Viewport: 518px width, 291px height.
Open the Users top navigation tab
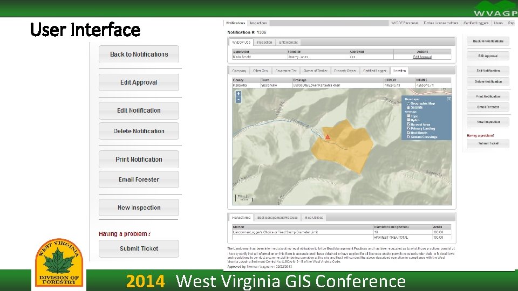tap(498, 23)
